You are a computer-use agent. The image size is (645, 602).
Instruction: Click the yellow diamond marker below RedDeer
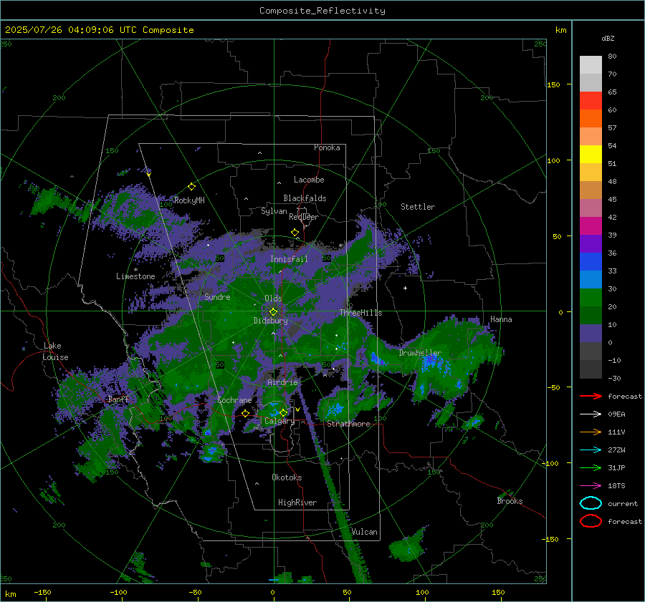click(x=295, y=233)
